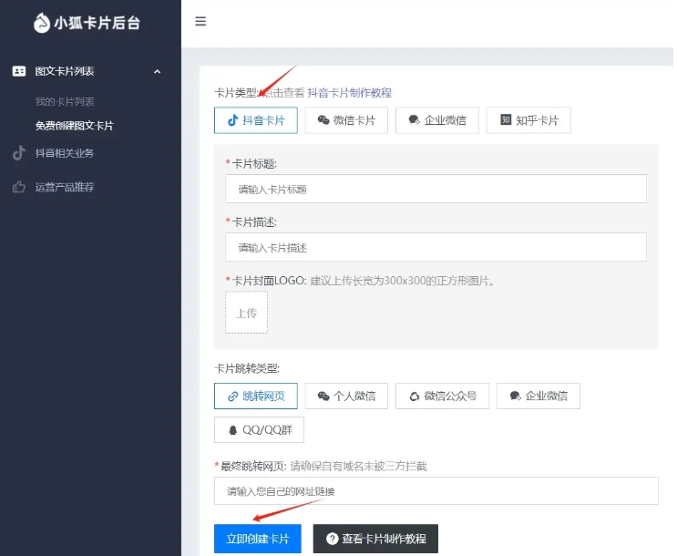The width and height of the screenshot is (677, 556).
Task: Click the thumbs-up icon beside 运营产品推荐
Action: (19, 187)
